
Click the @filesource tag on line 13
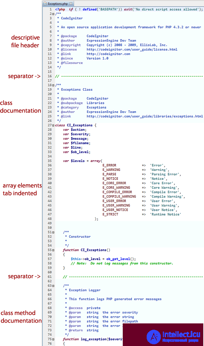72,63
